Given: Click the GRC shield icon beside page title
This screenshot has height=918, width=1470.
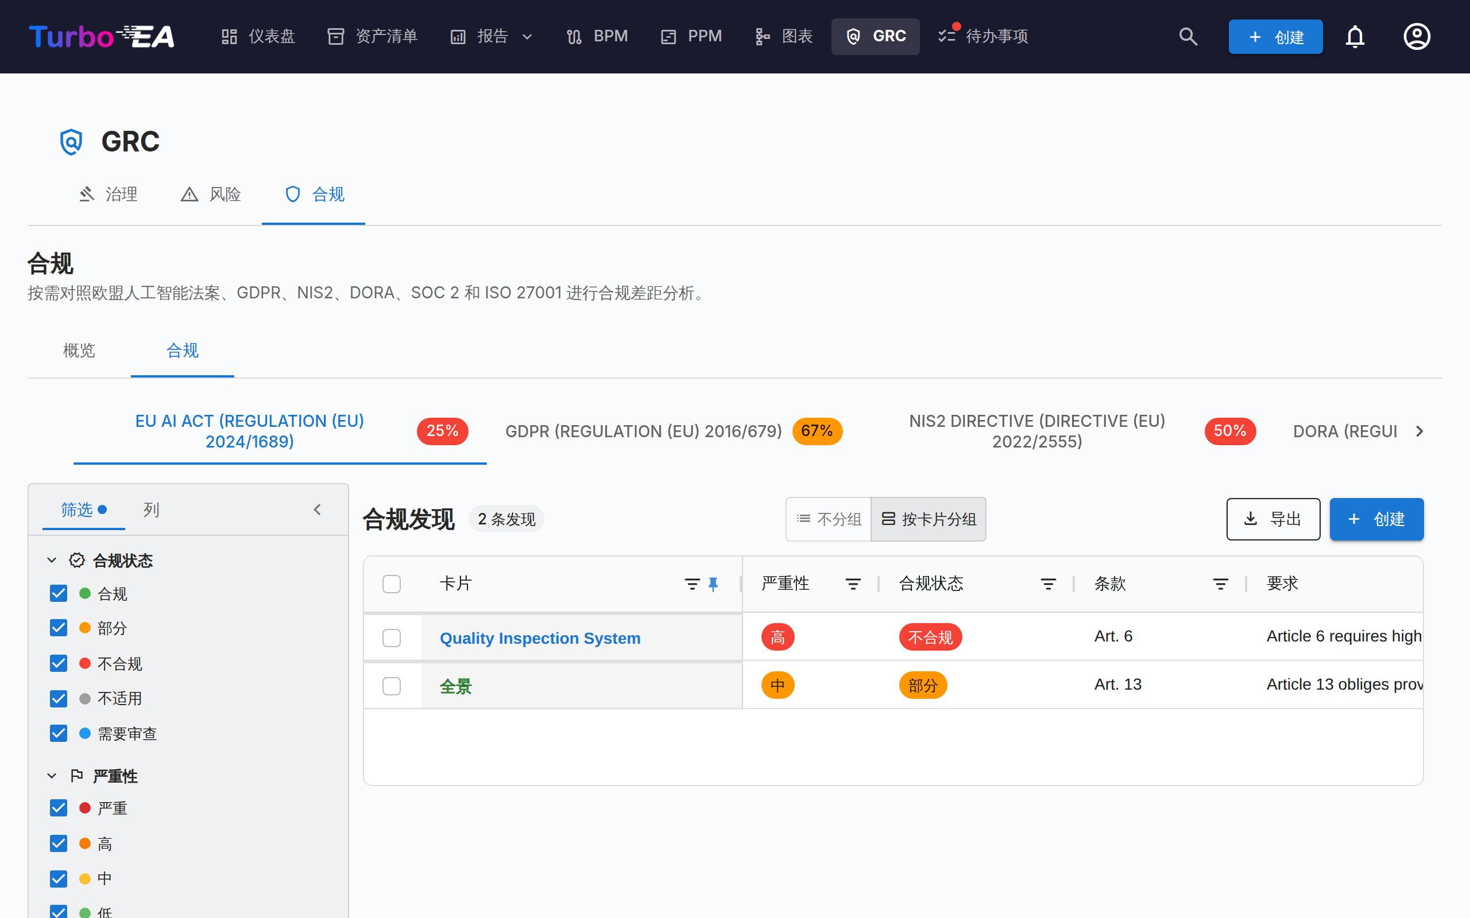Looking at the screenshot, I should pos(71,142).
